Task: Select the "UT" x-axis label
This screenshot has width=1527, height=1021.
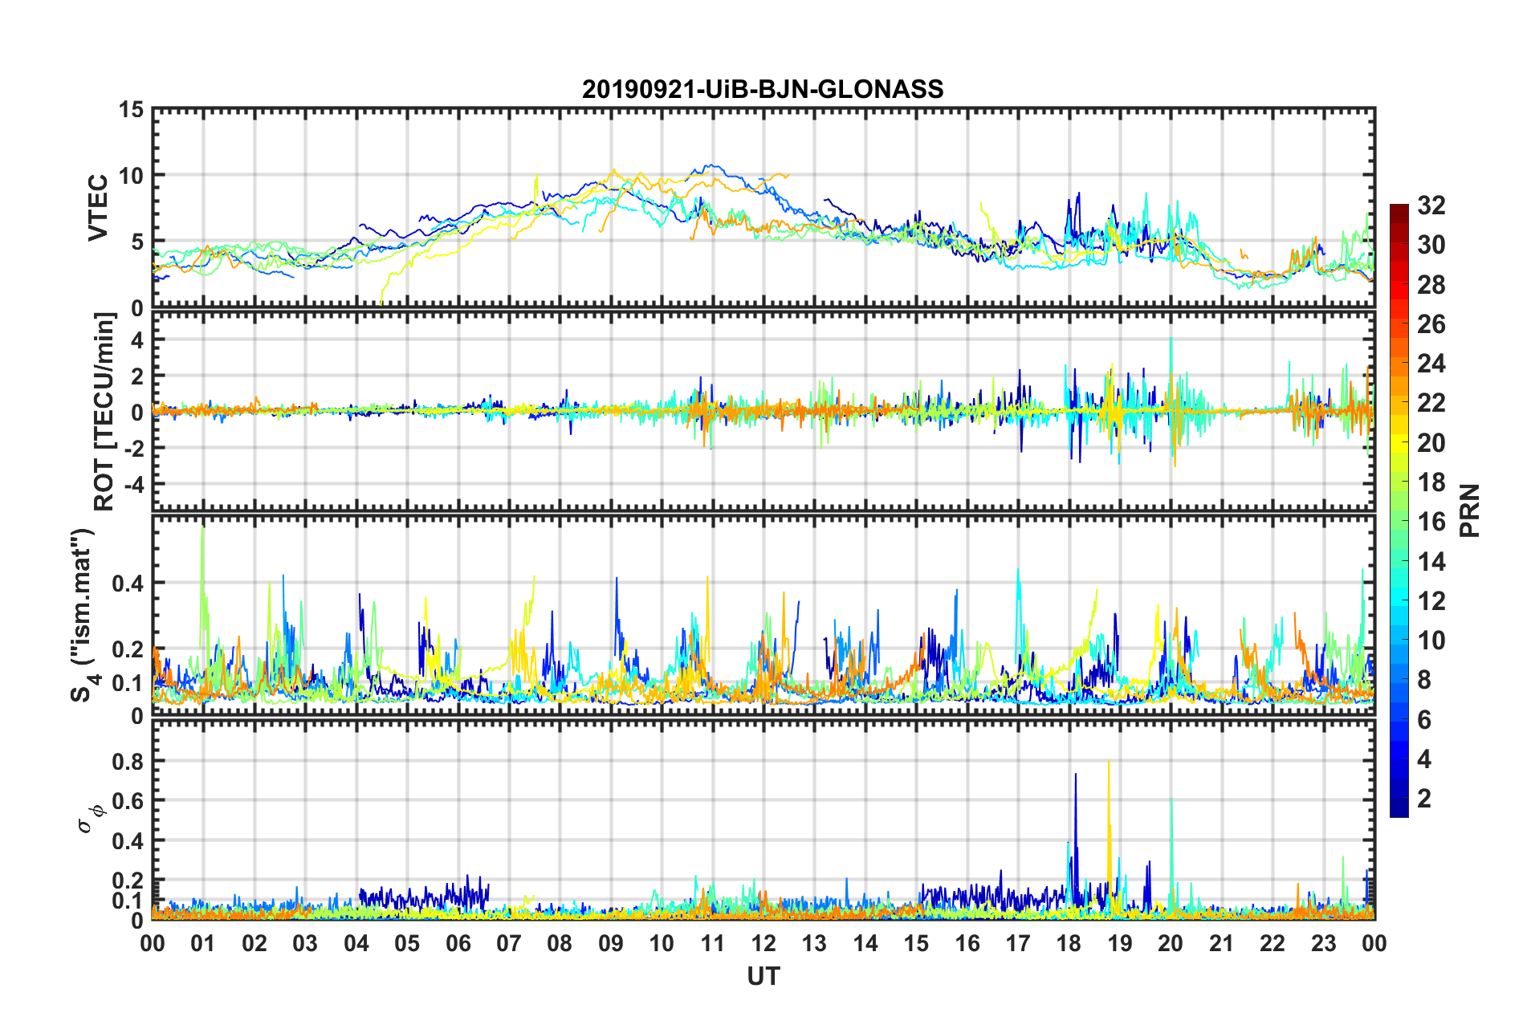Action: (763, 976)
